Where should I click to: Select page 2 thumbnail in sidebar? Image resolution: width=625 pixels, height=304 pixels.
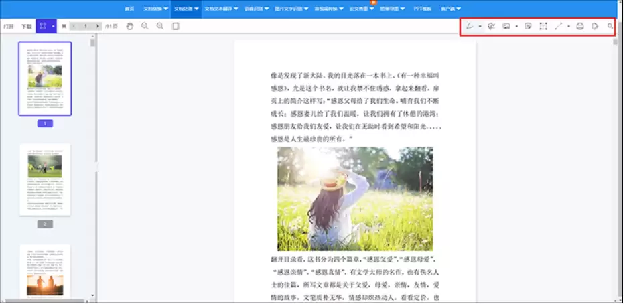(x=45, y=179)
